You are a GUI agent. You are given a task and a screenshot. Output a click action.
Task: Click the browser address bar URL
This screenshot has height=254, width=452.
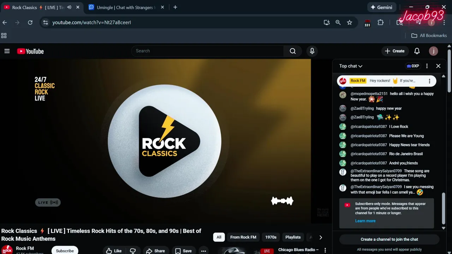[x=92, y=22]
